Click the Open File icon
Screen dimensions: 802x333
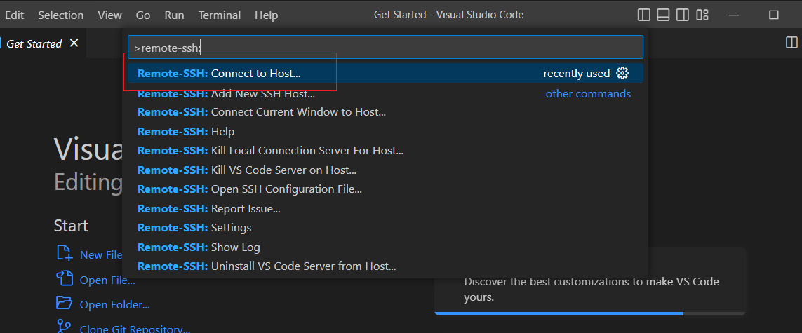point(64,278)
